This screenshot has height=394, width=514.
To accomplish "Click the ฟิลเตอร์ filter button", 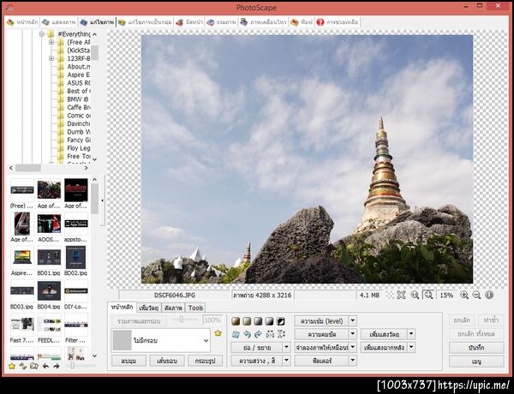I will tap(321, 361).
